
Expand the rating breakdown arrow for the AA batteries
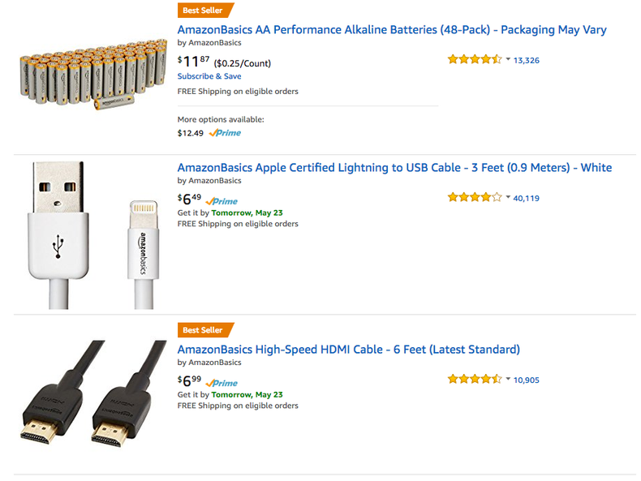coord(508,59)
